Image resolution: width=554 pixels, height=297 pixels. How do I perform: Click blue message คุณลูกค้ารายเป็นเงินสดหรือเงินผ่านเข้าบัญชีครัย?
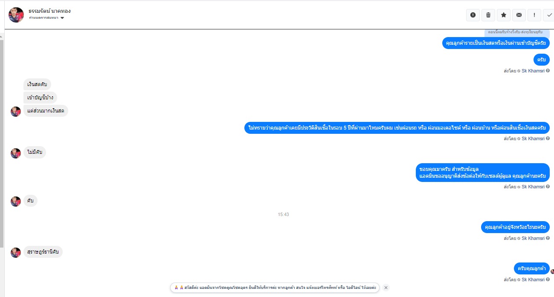coord(496,43)
